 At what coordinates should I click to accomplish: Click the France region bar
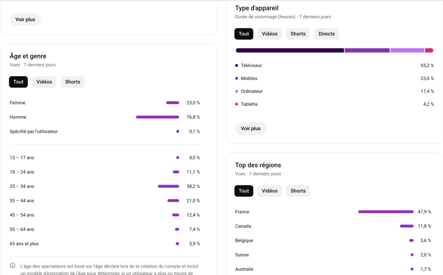(386, 212)
